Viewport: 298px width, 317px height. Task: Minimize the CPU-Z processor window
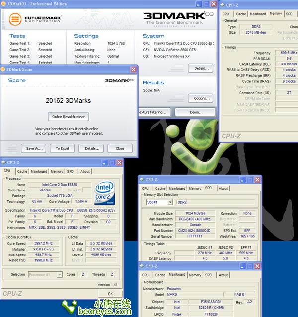pos(104,163)
